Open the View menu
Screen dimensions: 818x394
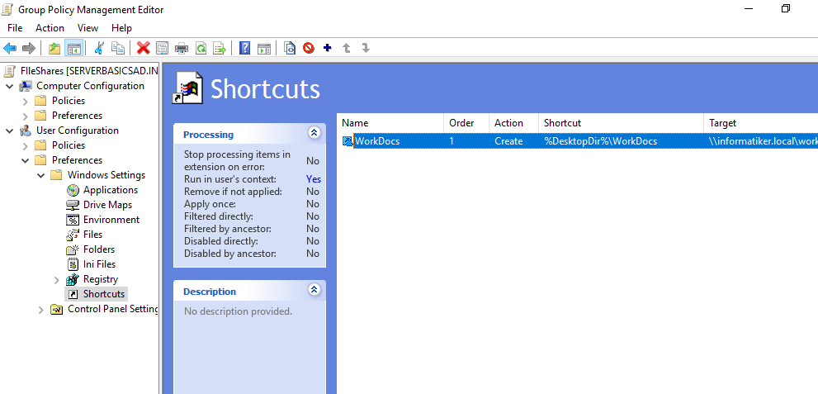click(x=87, y=28)
